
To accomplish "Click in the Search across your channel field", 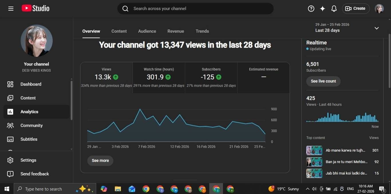I will [195, 9].
